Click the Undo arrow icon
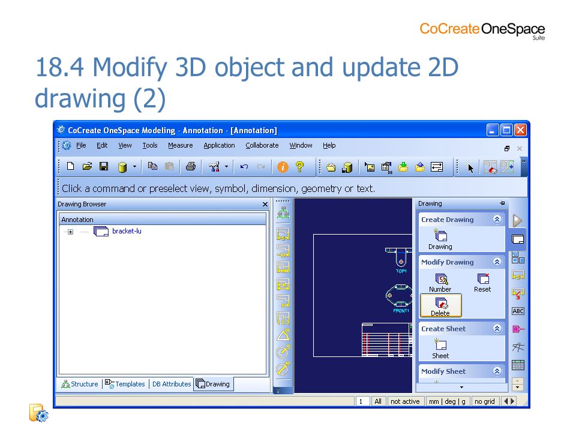 (244, 167)
